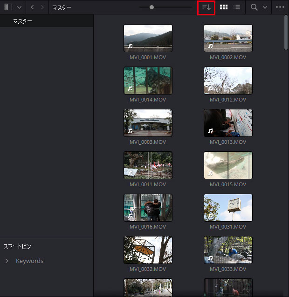This screenshot has height=297, width=289.
Task: Open the dropdown beside the bin list icon
Action: click(19, 7)
